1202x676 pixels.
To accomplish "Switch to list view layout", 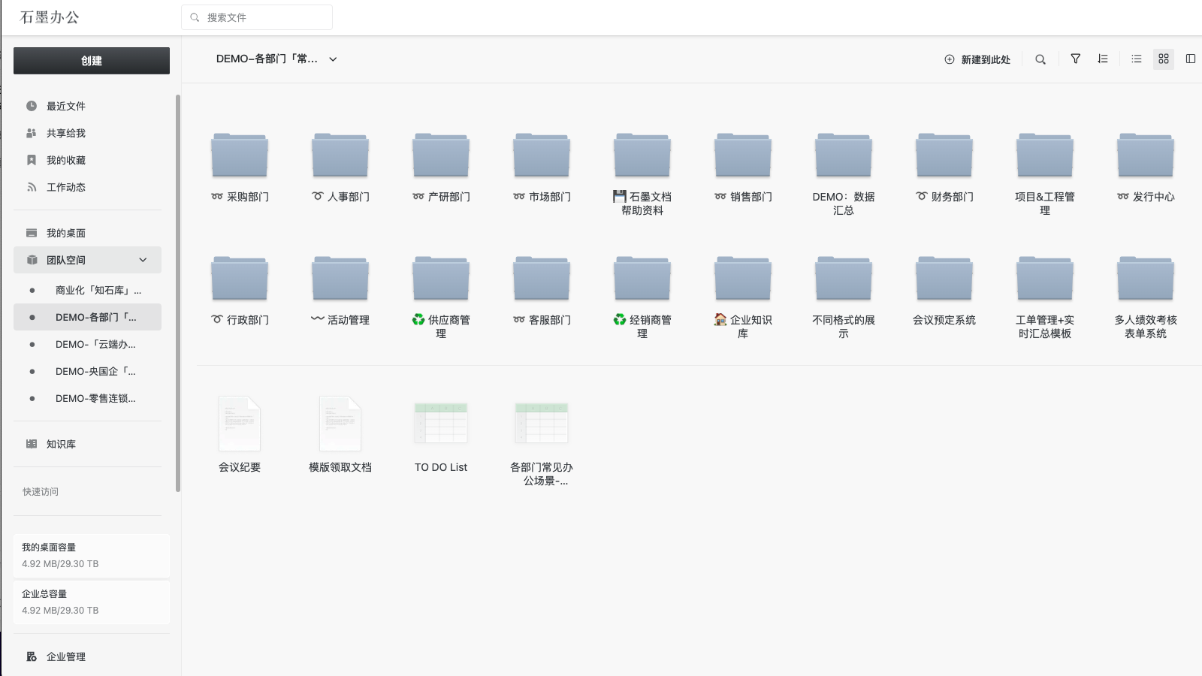I will pyautogui.click(x=1137, y=59).
